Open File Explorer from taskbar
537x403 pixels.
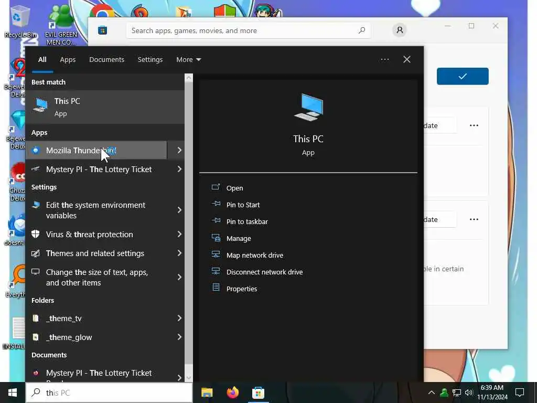point(207,393)
